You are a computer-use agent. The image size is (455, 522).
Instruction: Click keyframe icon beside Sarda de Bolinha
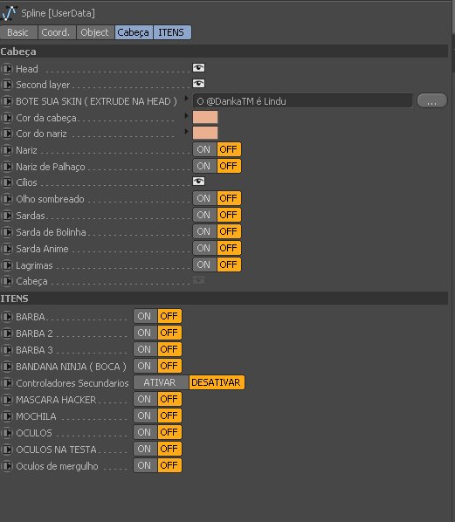click(7, 232)
